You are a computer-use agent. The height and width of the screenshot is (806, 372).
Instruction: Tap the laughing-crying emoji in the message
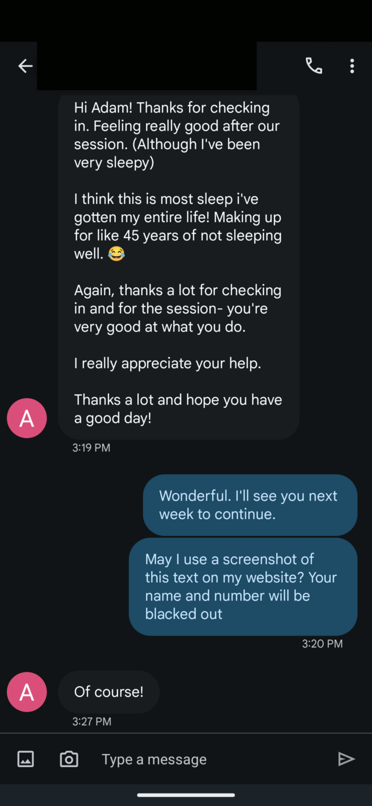click(116, 254)
